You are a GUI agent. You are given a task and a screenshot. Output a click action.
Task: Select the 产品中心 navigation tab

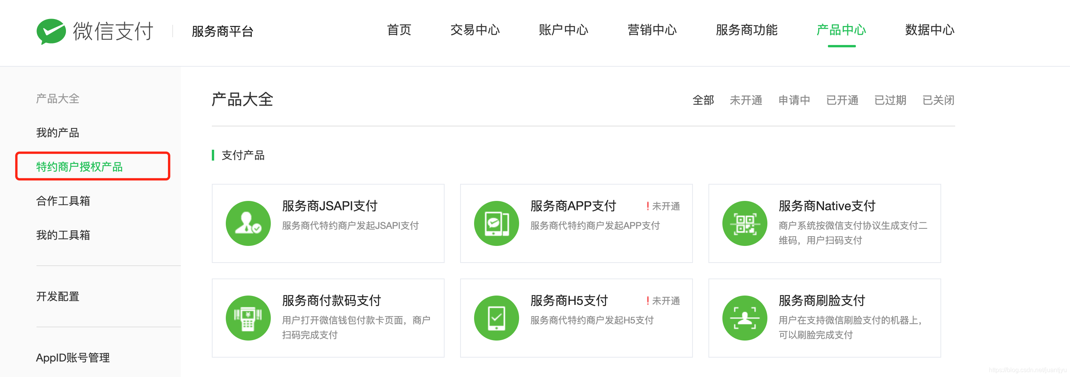841,30
